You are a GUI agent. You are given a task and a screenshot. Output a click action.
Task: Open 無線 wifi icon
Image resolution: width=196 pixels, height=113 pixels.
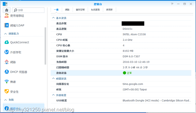pyautogui.click(x=7, y=82)
